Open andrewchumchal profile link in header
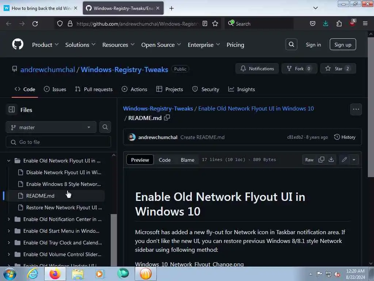The height and width of the screenshot is (281, 374). click(47, 70)
